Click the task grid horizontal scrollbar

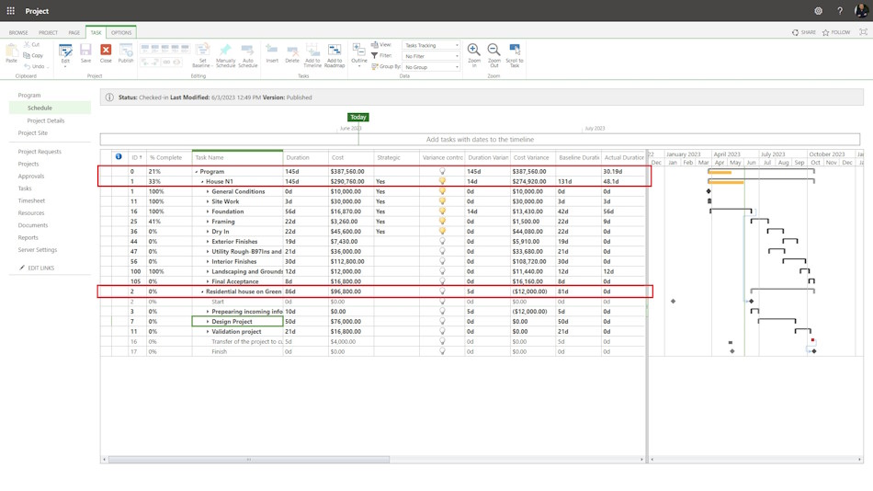(249, 460)
